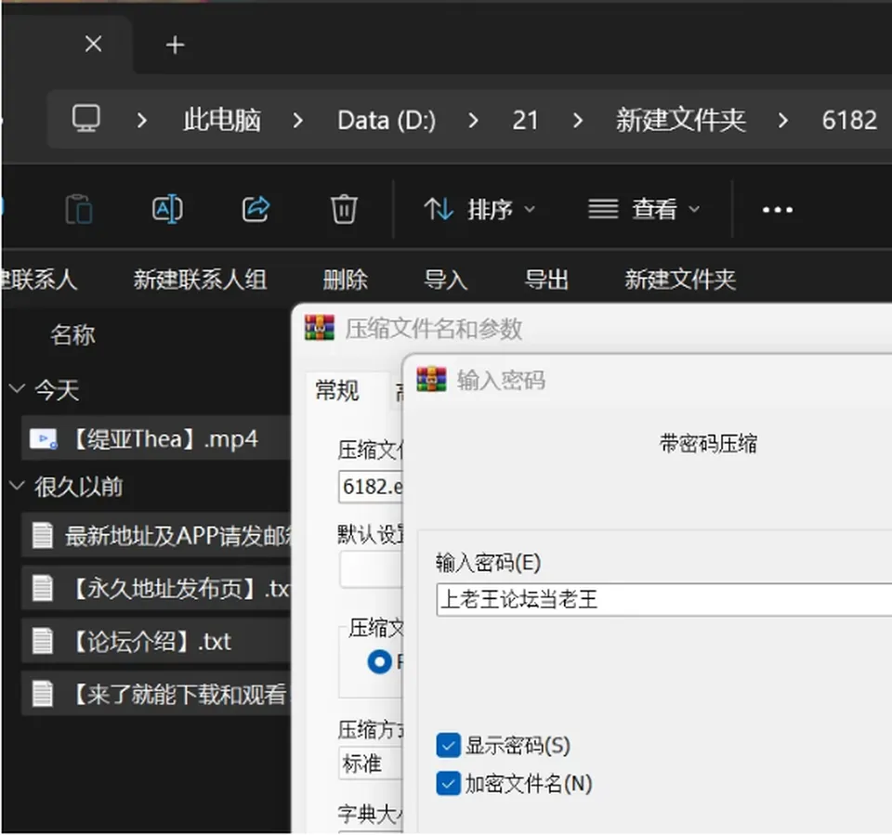Select the archive format radio button
The image size is (892, 835).
(379, 662)
